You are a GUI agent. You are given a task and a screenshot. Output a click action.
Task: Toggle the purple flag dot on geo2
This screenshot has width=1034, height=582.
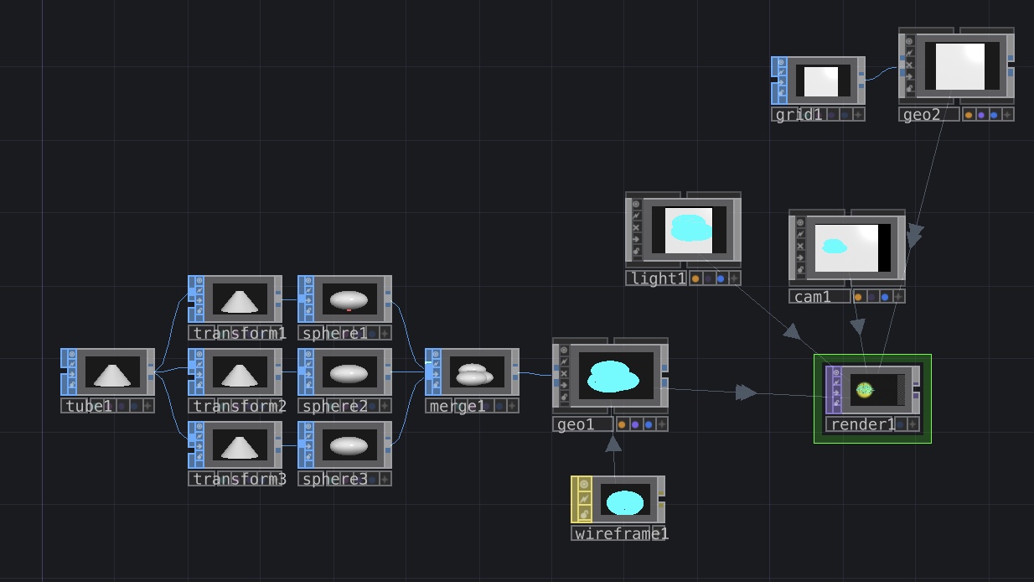(x=982, y=114)
